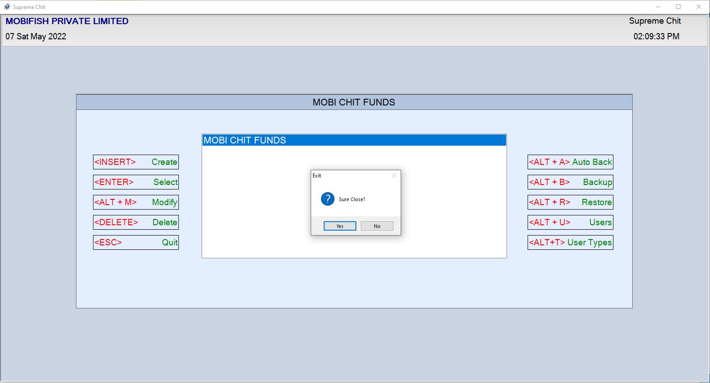
Task: Click the ALT + R Restore button
Action: 571,202
